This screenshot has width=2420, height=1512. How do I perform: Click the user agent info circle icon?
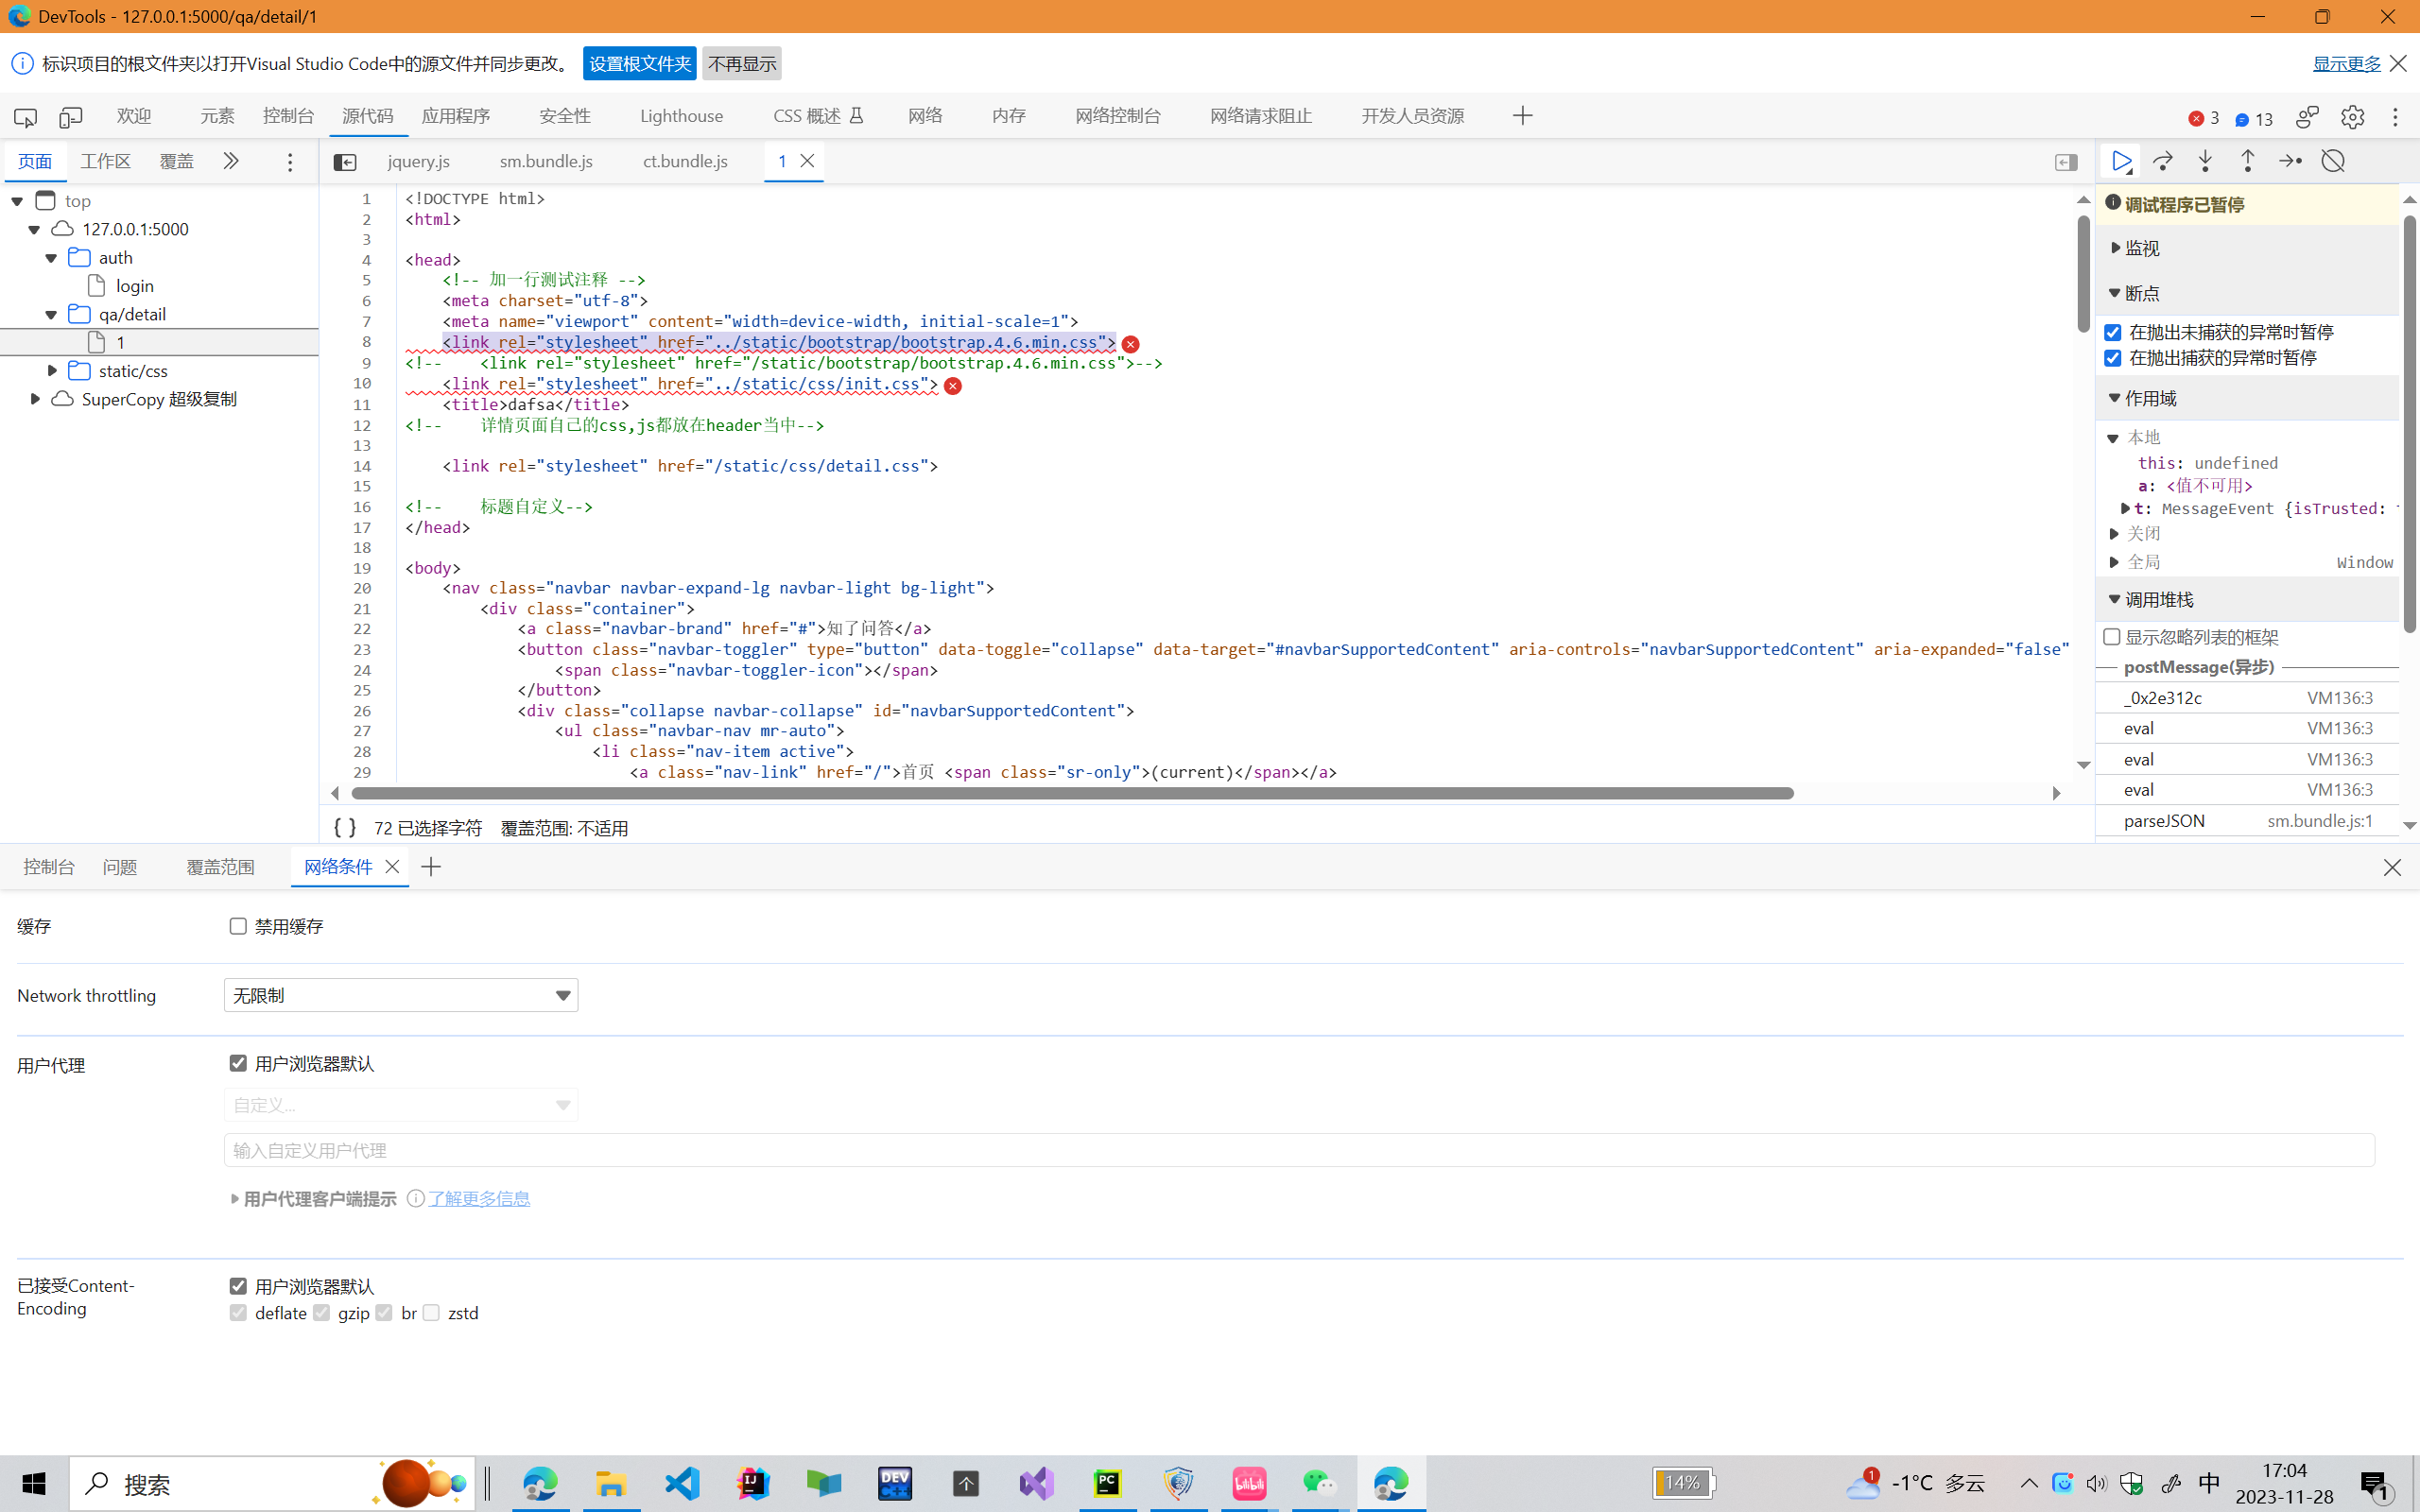pos(416,1198)
